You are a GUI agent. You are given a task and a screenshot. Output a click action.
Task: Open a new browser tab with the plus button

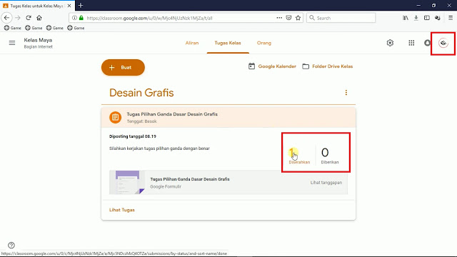pyautogui.click(x=81, y=5)
